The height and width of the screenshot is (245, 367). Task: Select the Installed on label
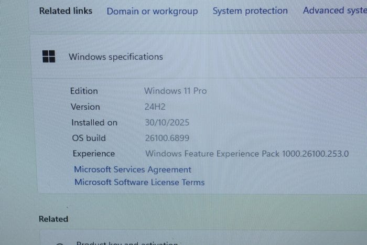click(94, 123)
